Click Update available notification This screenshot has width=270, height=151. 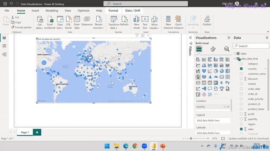tap(248, 138)
